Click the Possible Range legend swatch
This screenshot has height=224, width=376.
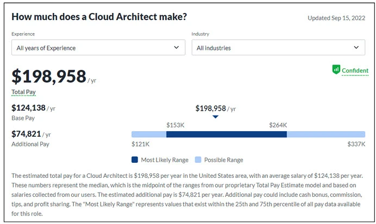click(x=198, y=160)
